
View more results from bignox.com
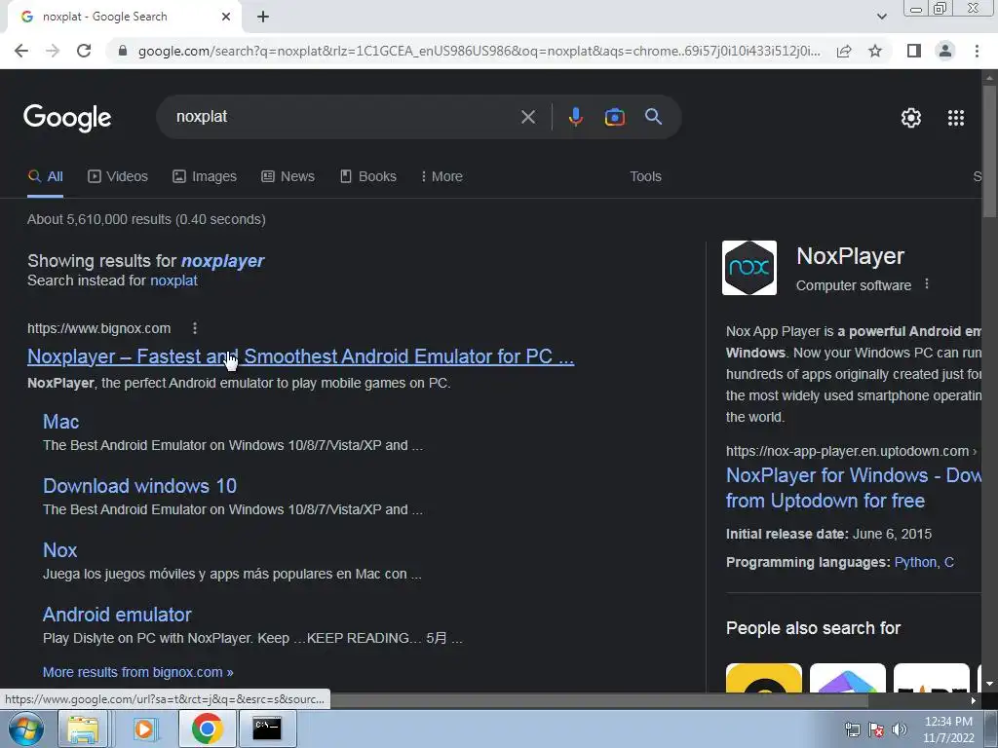[138, 672]
